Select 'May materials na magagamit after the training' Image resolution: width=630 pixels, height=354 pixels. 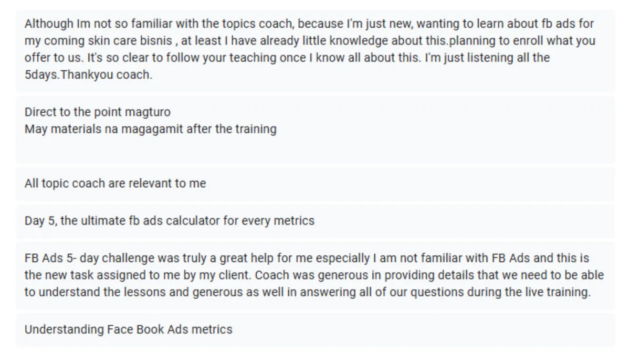click(151, 128)
